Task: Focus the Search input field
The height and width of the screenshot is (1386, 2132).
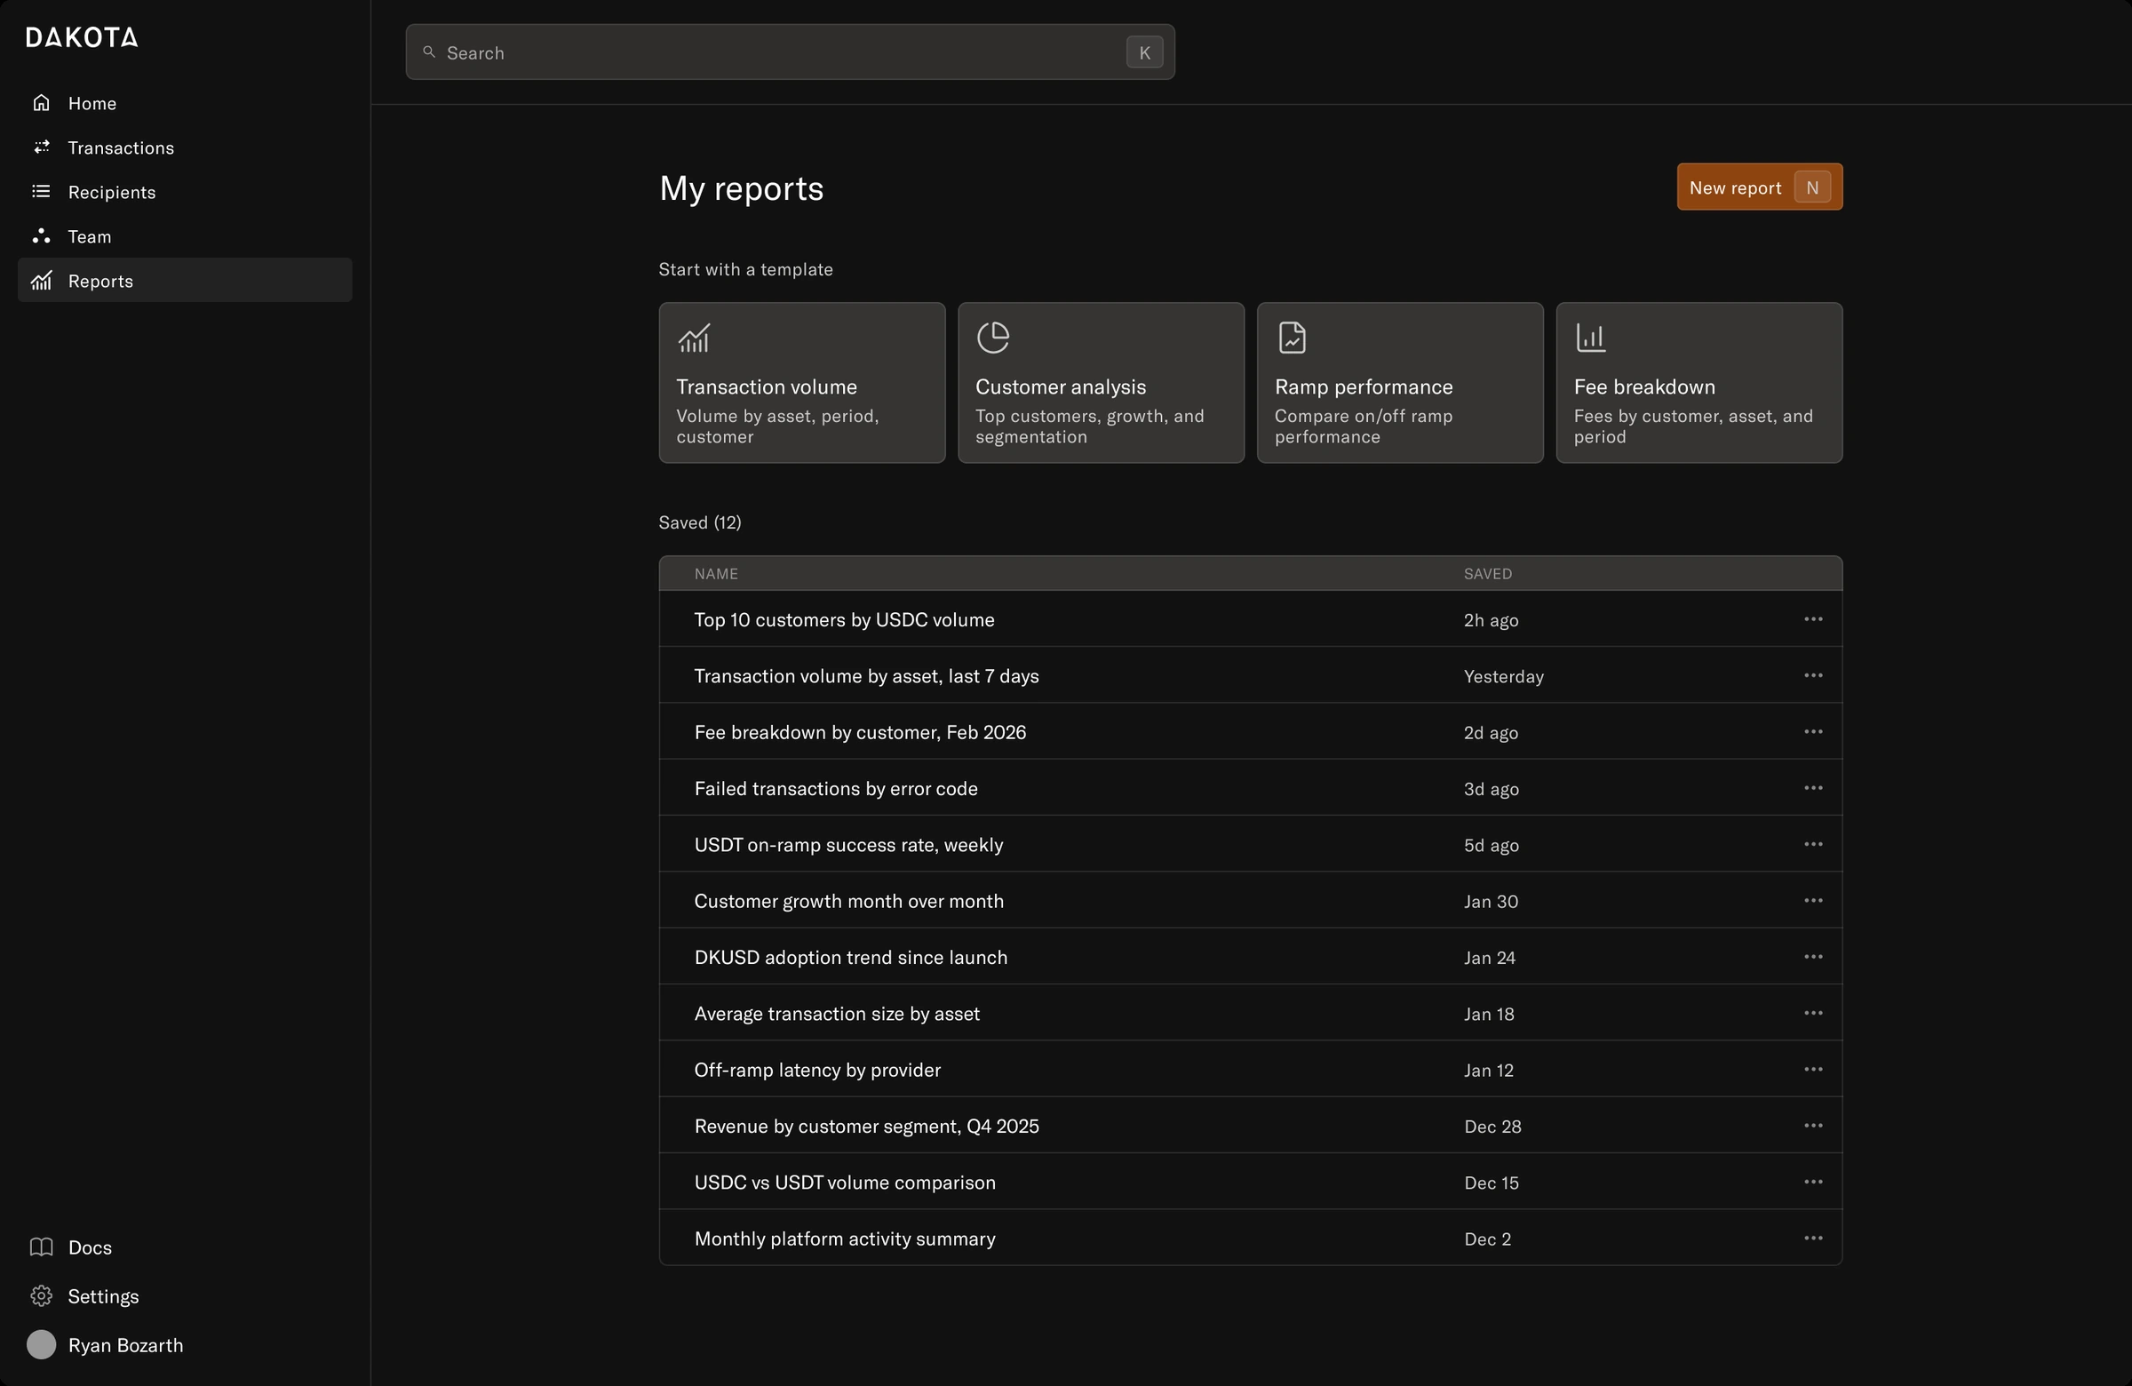Action: pyautogui.click(x=790, y=52)
